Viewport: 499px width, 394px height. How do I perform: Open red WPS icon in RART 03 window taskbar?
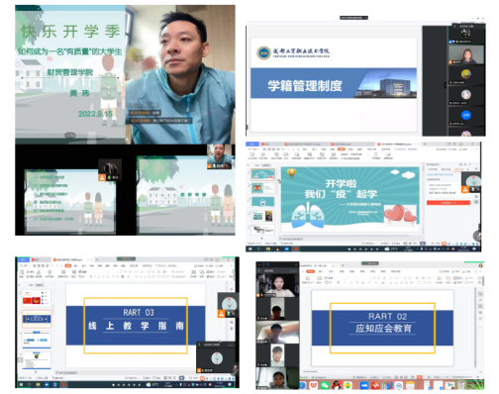[63, 384]
